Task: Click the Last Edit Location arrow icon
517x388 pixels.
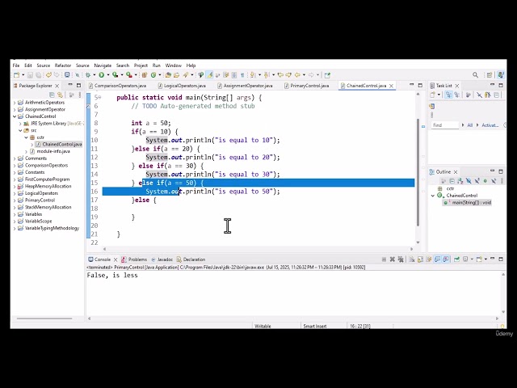Action: pyautogui.click(x=280, y=75)
